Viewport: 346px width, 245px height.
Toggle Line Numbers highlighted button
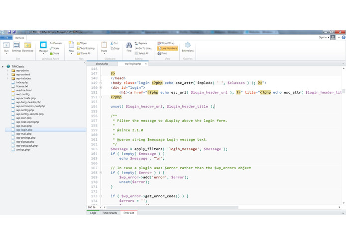(167, 48)
